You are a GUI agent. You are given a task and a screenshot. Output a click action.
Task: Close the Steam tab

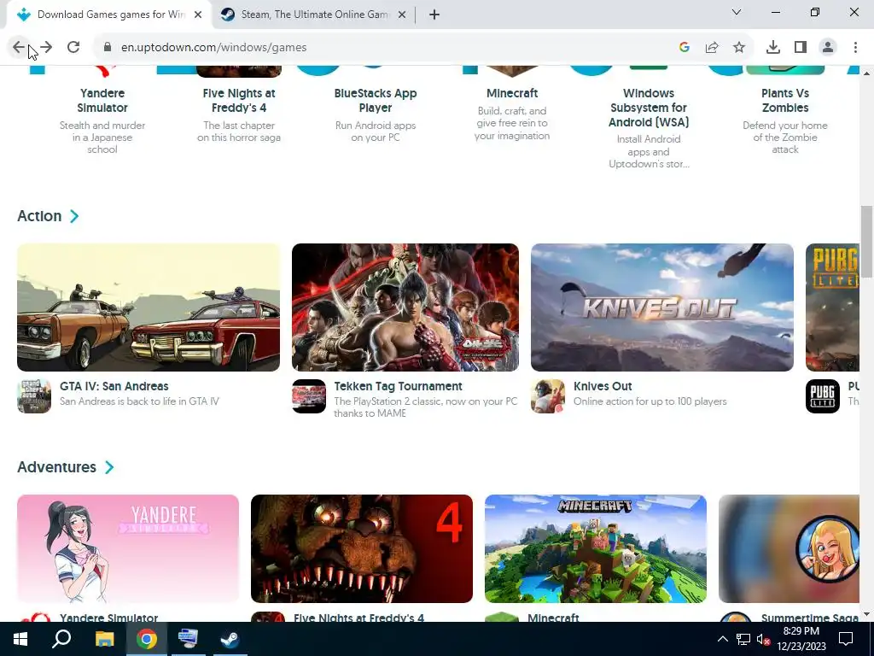[x=402, y=15]
